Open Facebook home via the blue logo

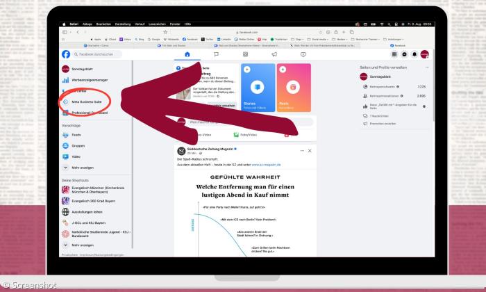tap(66, 54)
